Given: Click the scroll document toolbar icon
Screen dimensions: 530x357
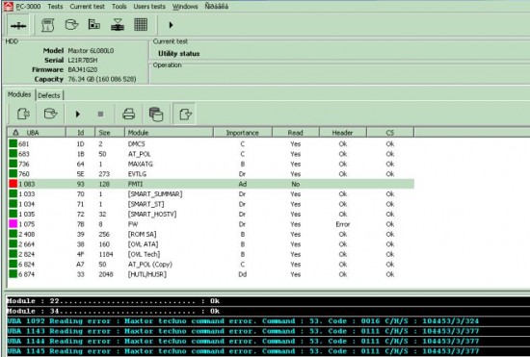Looking at the screenshot, I should (47, 25).
